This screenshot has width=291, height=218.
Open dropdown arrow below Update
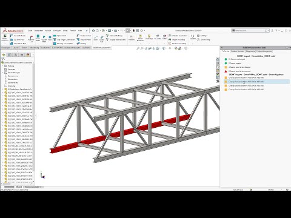pos(193,44)
